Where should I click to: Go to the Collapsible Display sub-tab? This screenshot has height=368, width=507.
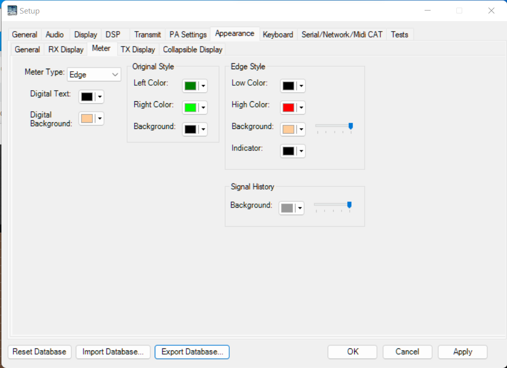[192, 50]
